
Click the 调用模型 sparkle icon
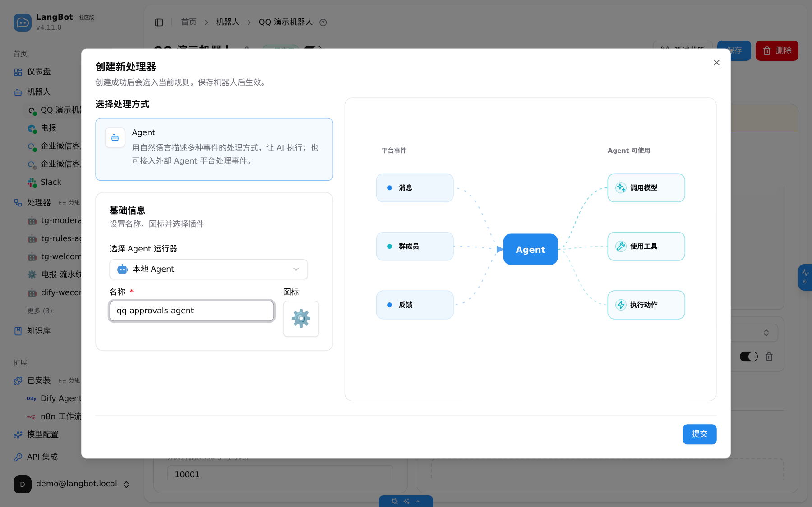click(x=621, y=187)
